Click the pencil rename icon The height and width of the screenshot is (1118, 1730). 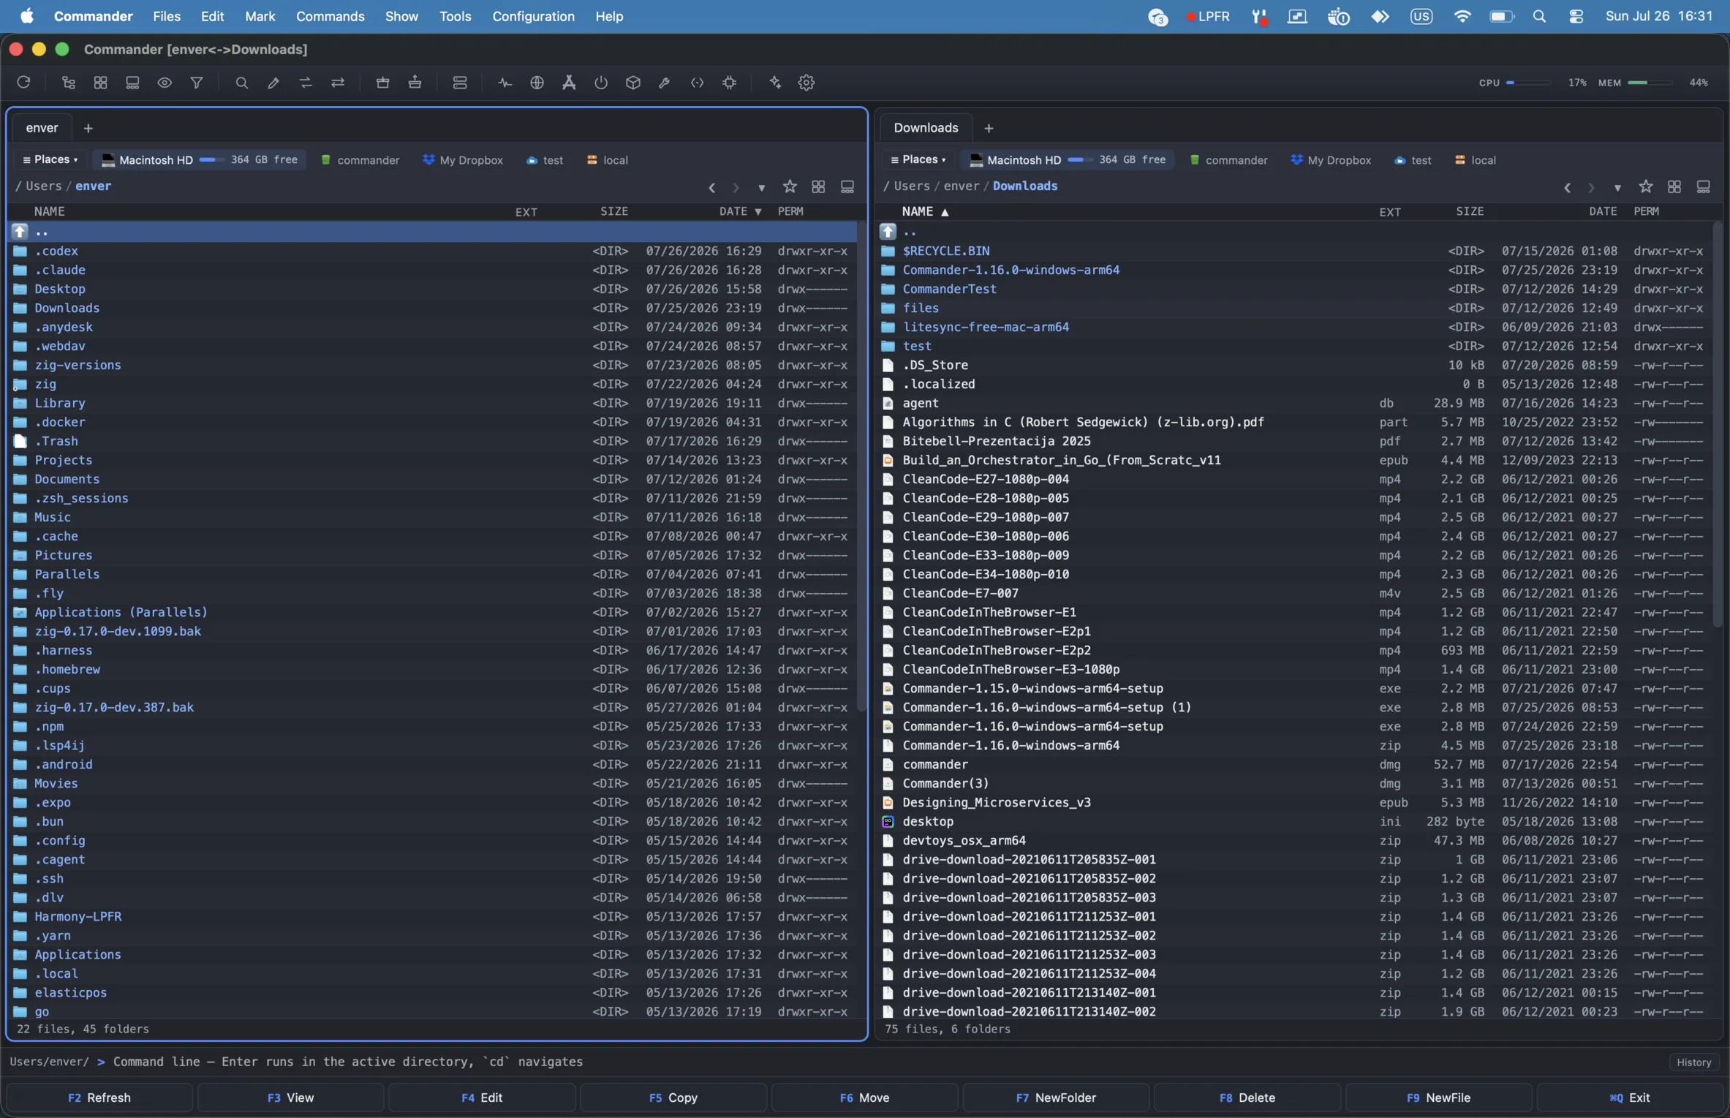(x=273, y=83)
